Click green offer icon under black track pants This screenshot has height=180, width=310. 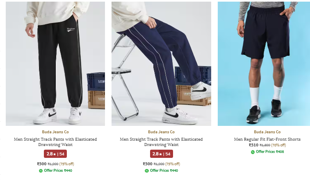click(x=41, y=171)
